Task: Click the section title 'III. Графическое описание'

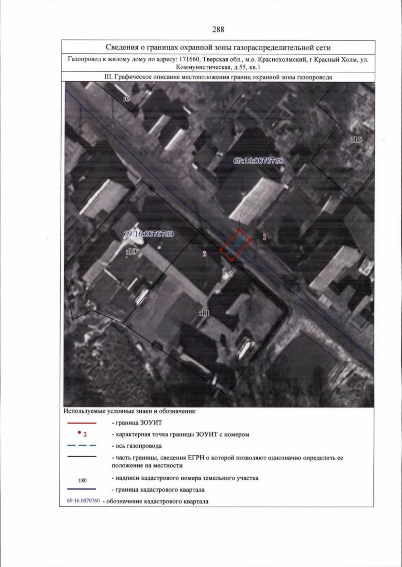Action: coord(218,77)
